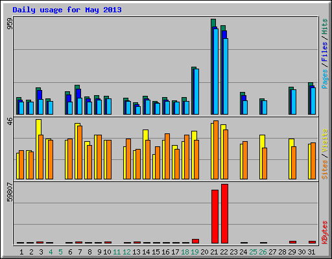Viewport: 332px width, 259px height.
Task: Select the orange Sites bar for day 21
Action: [216, 150]
